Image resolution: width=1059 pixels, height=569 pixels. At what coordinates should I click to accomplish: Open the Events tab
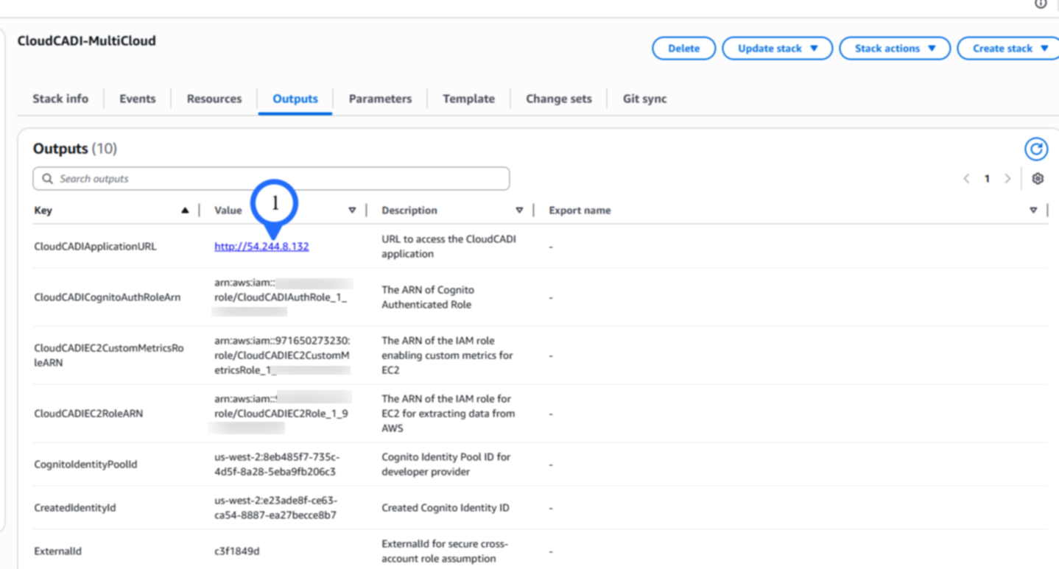tap(138, 99)
